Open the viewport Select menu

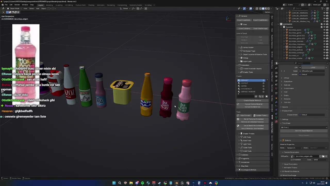coord(32,9)
